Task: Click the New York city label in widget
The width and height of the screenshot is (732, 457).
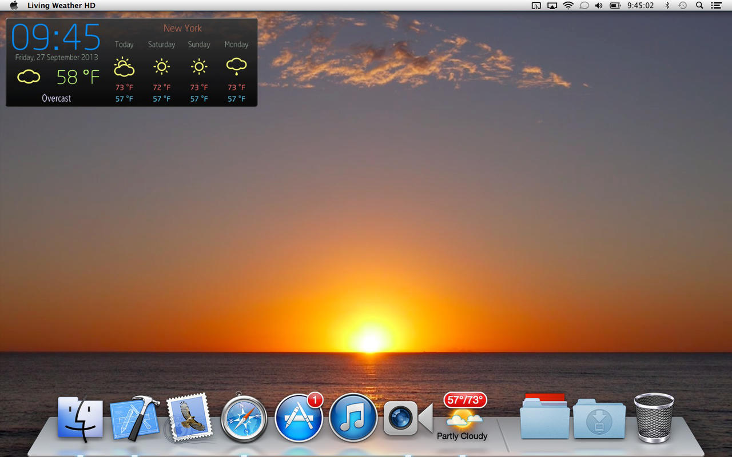Action: 182,28
